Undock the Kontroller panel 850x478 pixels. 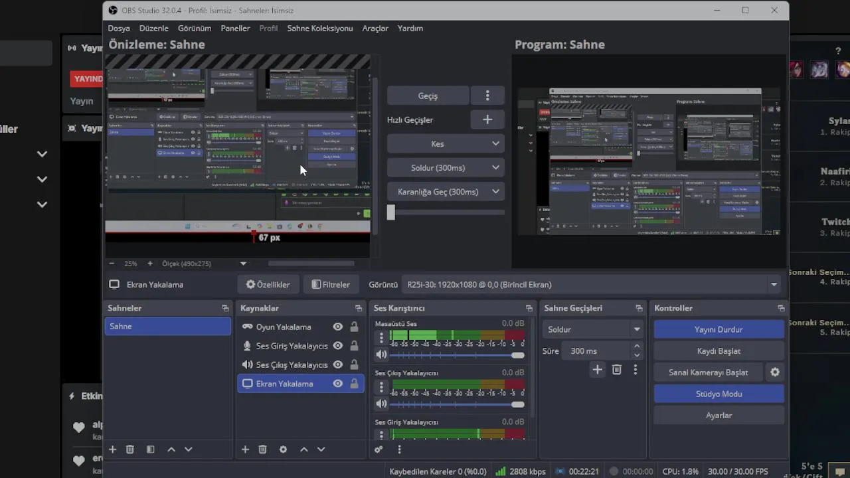pos(781,308)
